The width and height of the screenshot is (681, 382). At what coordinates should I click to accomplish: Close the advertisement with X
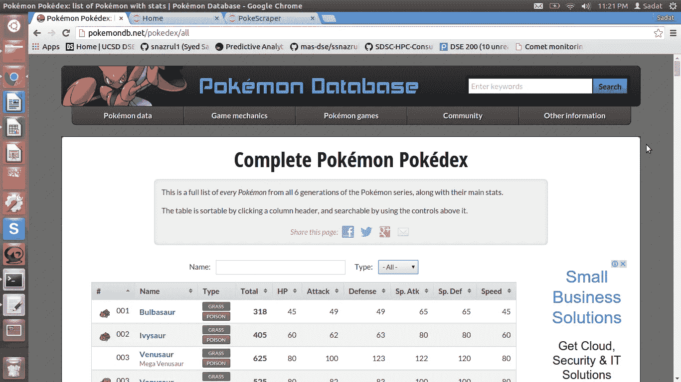tap(623, 264)
